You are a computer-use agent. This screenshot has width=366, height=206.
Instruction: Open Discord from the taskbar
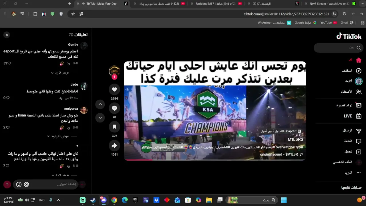103,200
